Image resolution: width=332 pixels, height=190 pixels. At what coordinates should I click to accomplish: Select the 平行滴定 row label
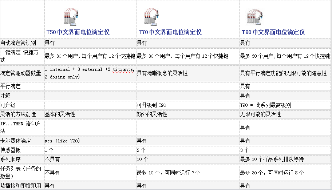pos(11,86)
